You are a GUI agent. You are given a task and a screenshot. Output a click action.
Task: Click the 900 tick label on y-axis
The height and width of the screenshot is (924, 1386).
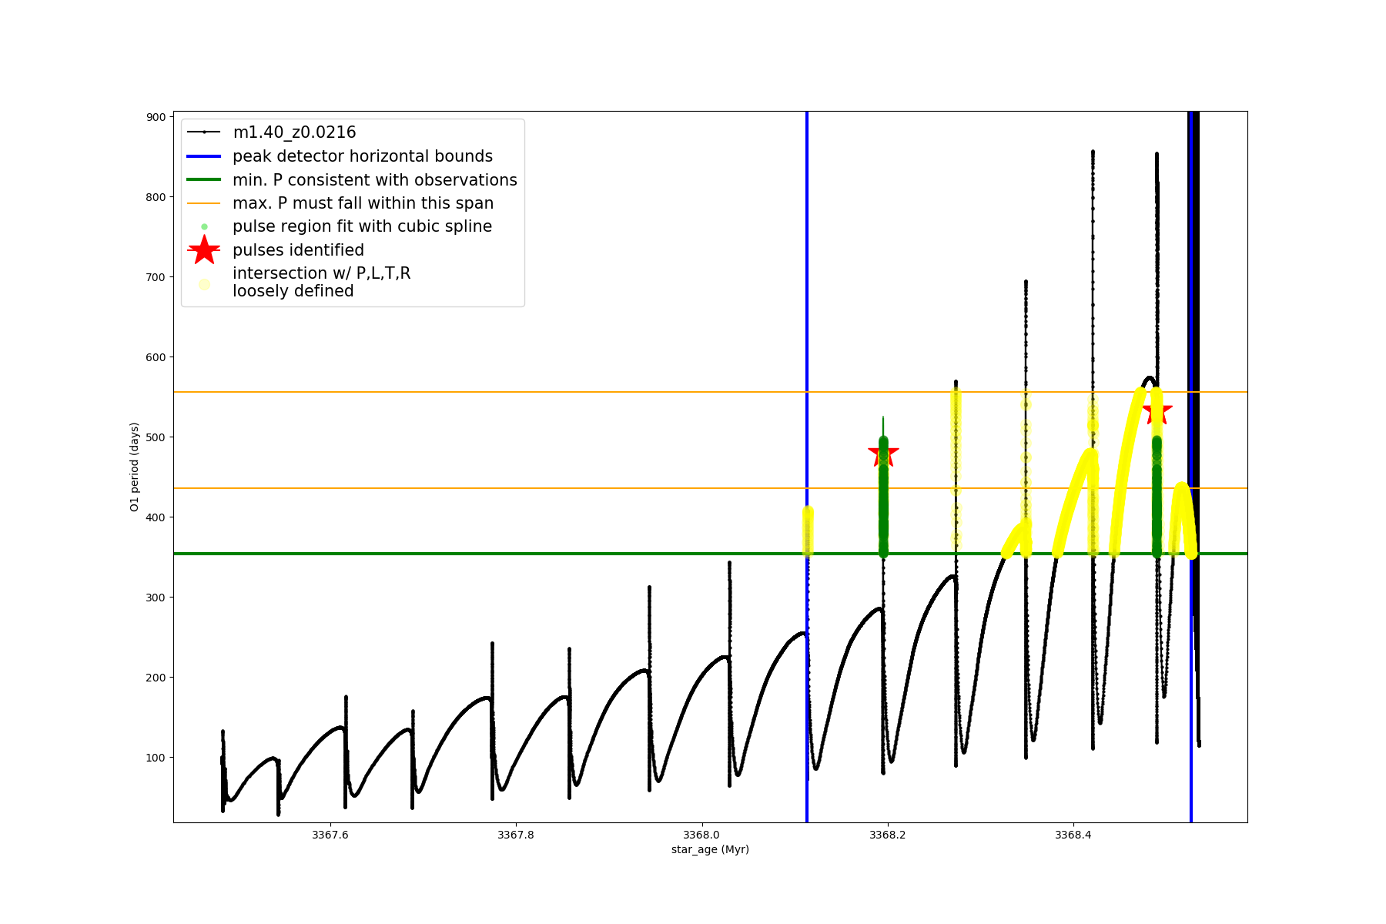pos(156,117)
